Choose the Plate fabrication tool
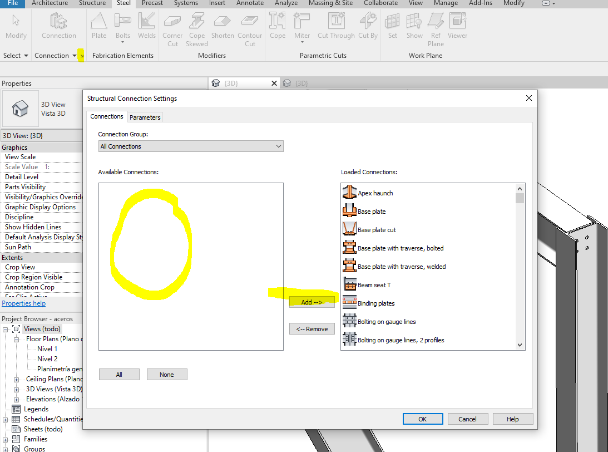608x452 pixels. [x=99, y=26]
